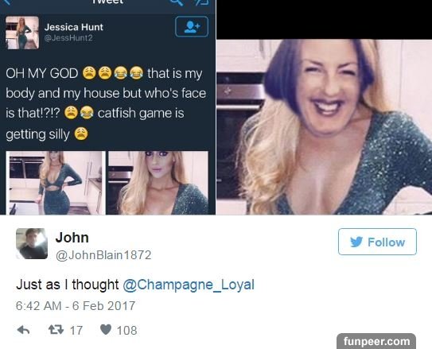432x349 pixels.
Task: Click the 6:42 AM - 6 Feb 2017 timestamp
Action: point(76,306)
